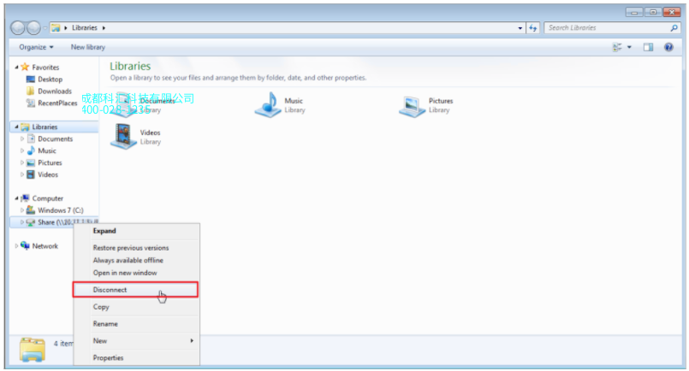
Task: Open the Organize dropdown menu
Action: pos(36,47)
